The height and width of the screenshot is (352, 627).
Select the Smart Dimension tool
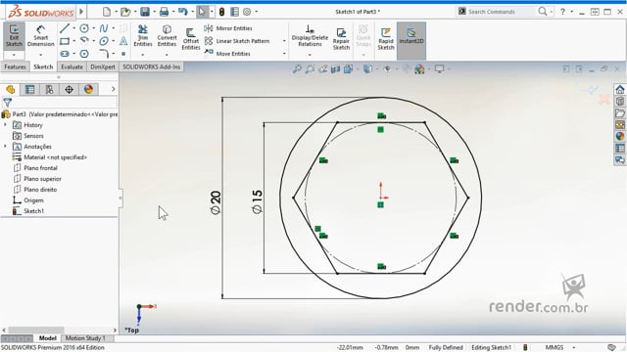click(40, 36)
